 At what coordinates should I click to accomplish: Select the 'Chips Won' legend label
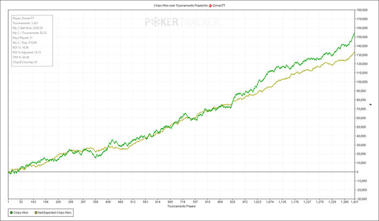tap(21, 212)
